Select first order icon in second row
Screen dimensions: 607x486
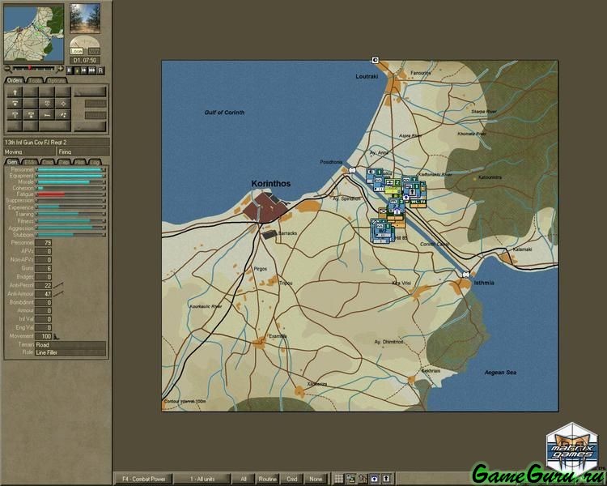coord(15,104)
